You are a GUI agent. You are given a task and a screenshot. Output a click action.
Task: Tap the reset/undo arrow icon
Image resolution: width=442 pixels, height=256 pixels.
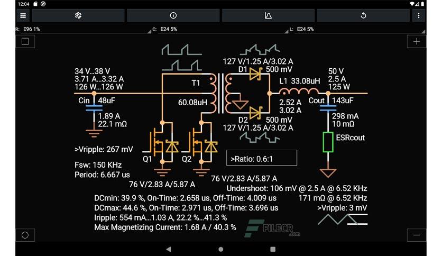point(363,15)
